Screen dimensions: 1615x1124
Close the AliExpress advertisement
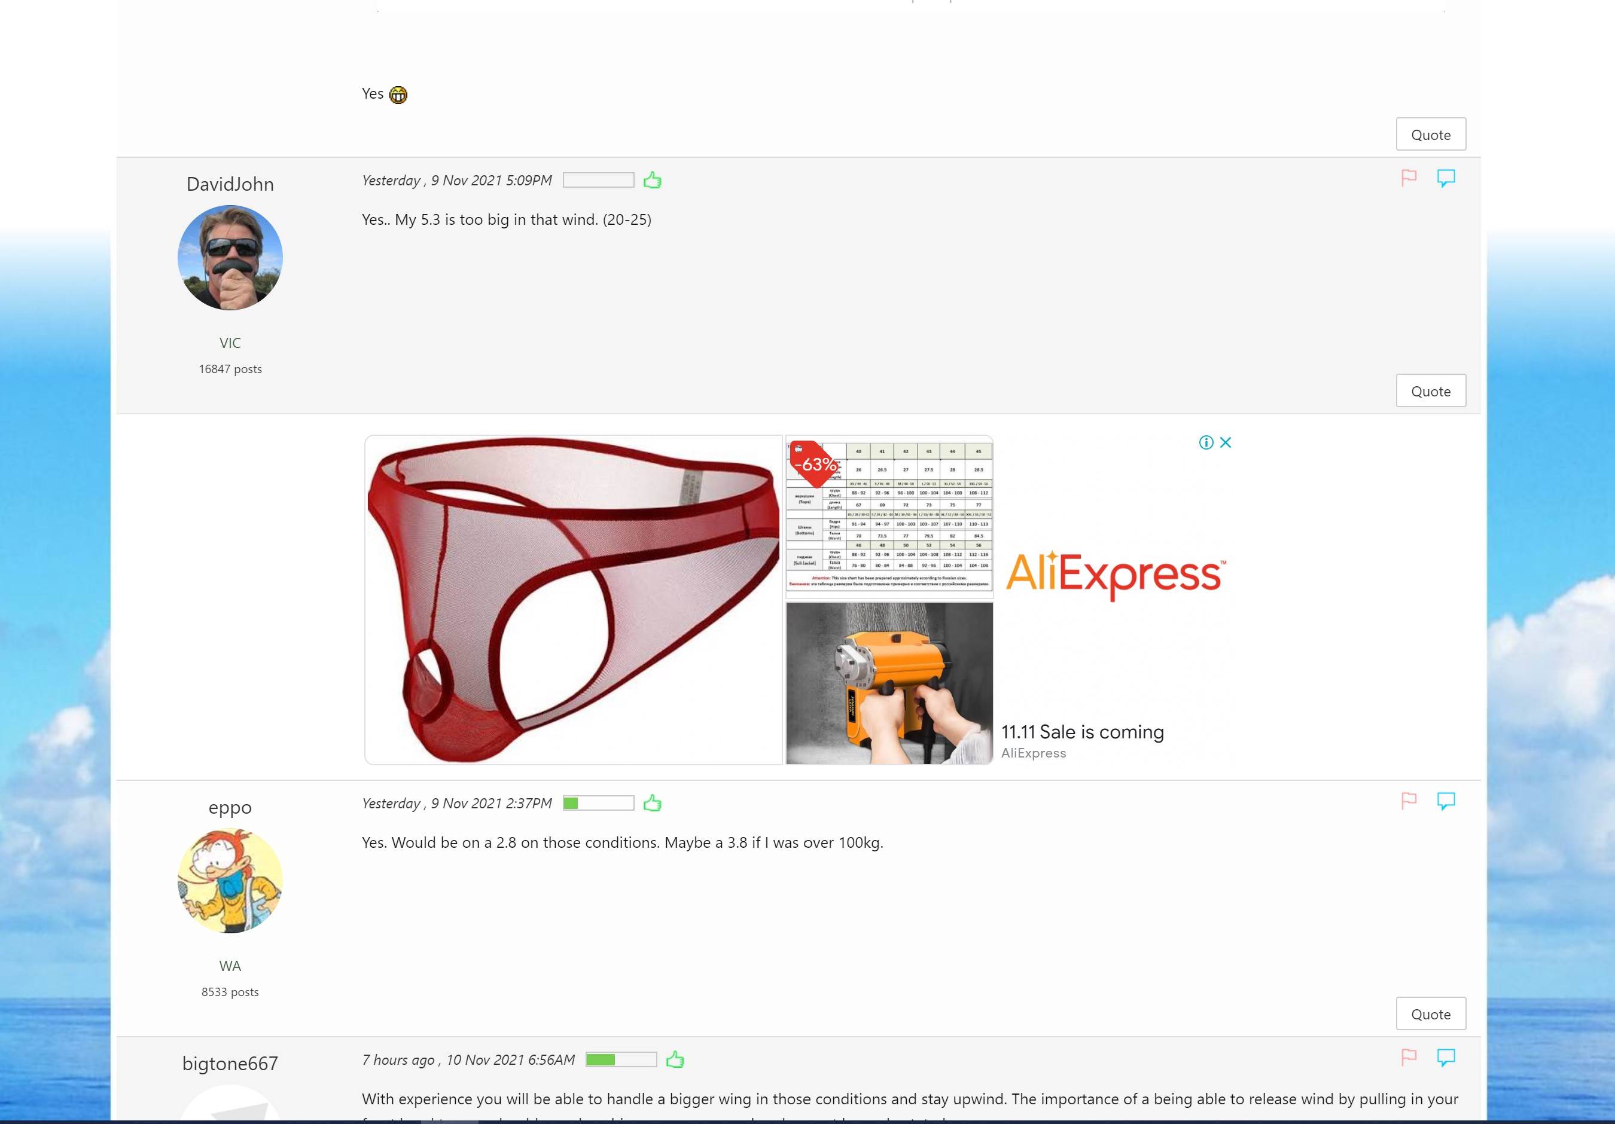[x=1226, y=443]
